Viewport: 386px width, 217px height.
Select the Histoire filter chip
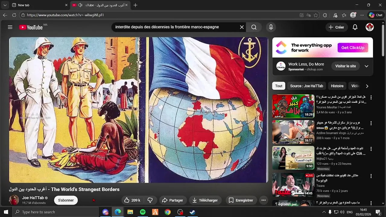pyautogui.click(x=337, y=86)
